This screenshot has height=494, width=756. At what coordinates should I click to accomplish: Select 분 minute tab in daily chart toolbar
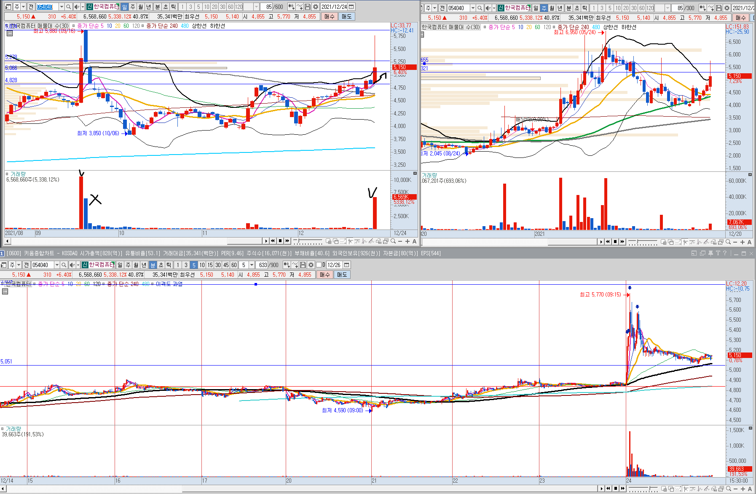[x=158, y=7]
